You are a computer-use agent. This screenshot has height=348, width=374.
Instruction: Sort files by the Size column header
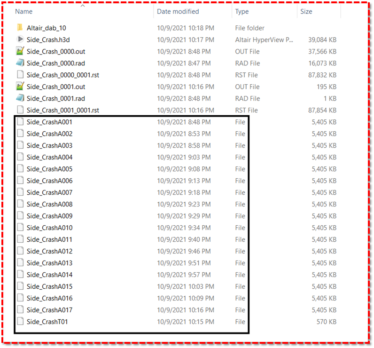pos(306,11)
